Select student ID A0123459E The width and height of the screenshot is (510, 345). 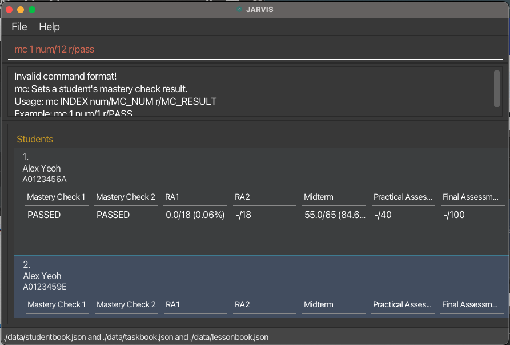45,287
